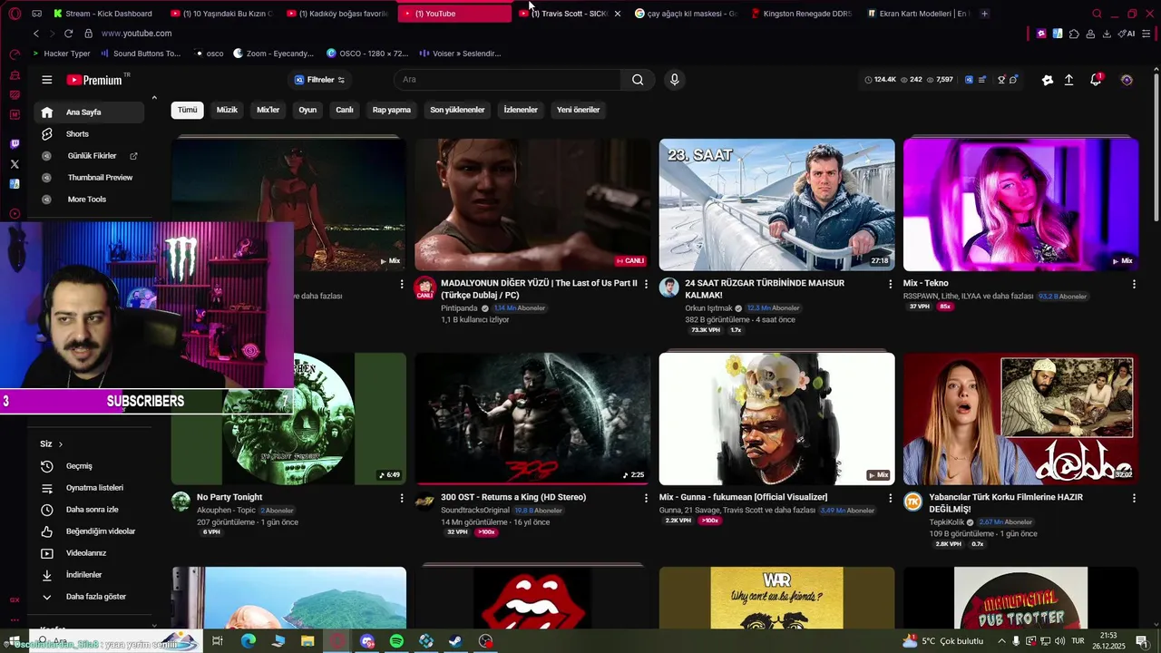Viewport: 1161px width, 653px height.
Task: Switch to Kadıköy boğası browser tab
Action: (337, 14)
